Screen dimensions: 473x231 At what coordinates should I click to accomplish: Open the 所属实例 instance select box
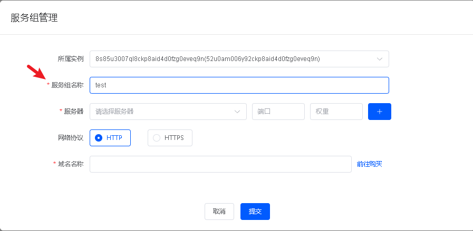tap(232, 59)
